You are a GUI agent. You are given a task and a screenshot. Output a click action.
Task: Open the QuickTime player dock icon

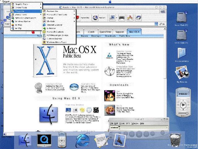coord(44,140)
